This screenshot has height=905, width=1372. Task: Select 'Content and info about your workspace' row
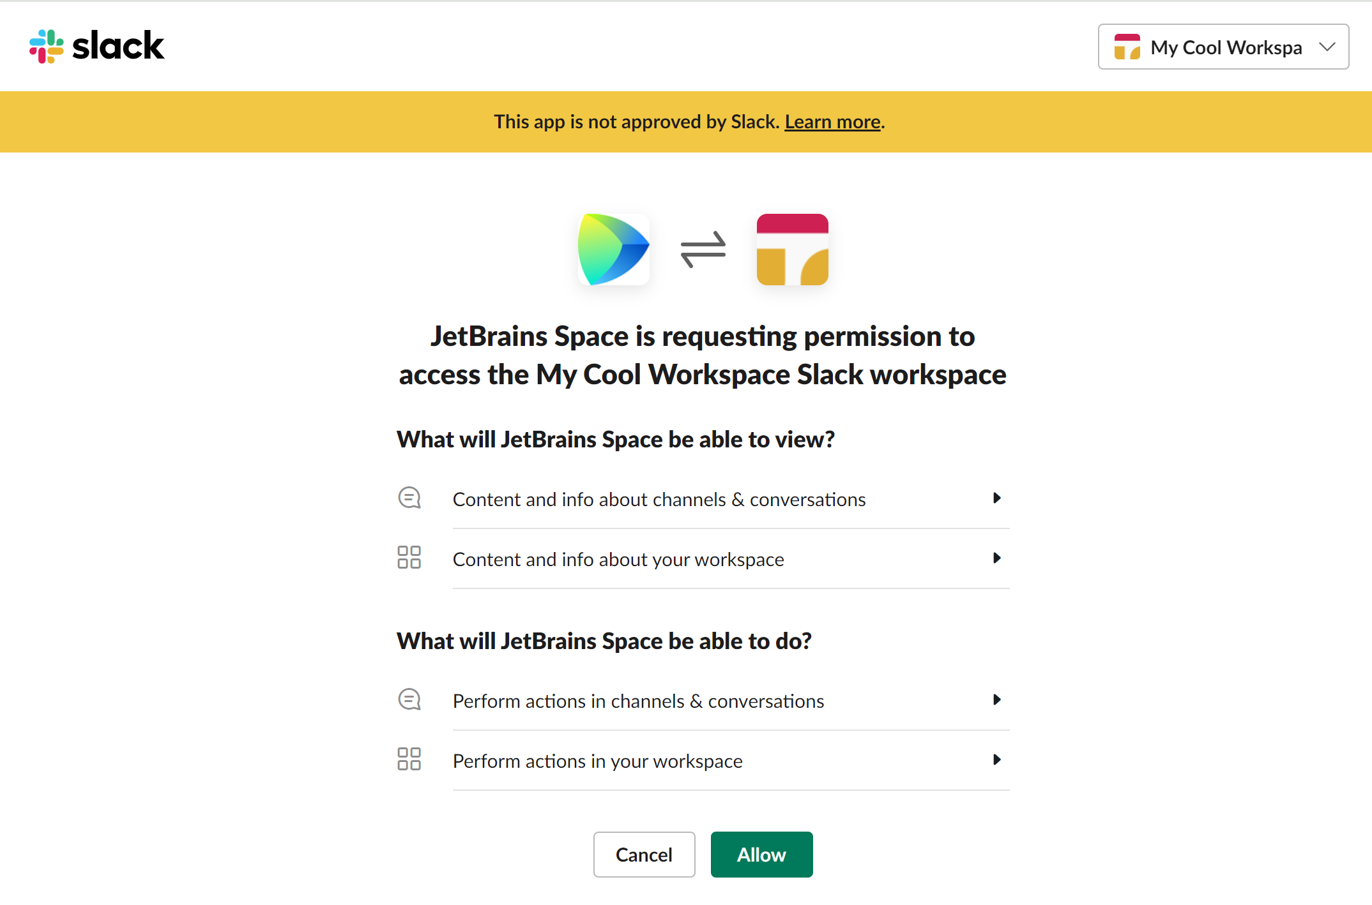(x=618, y=559)
